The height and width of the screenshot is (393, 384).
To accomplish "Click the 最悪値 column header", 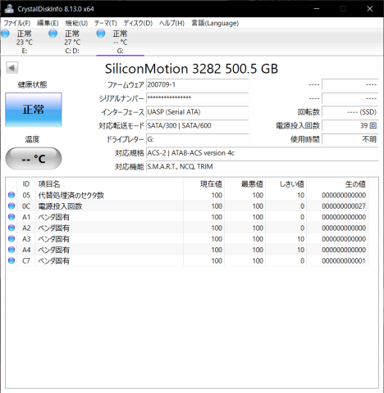I will click(245, 184).
